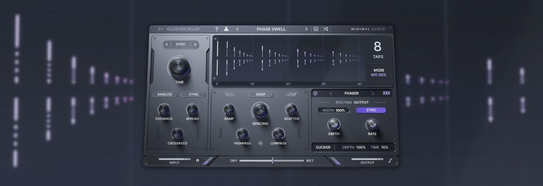
Task: Click the Time knob
Action: pyautogui.click(x=179, y=67)
